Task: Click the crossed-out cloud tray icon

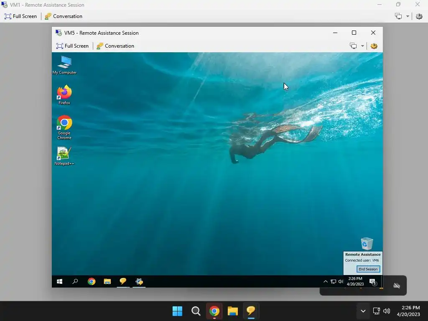Action: (397, 285)
